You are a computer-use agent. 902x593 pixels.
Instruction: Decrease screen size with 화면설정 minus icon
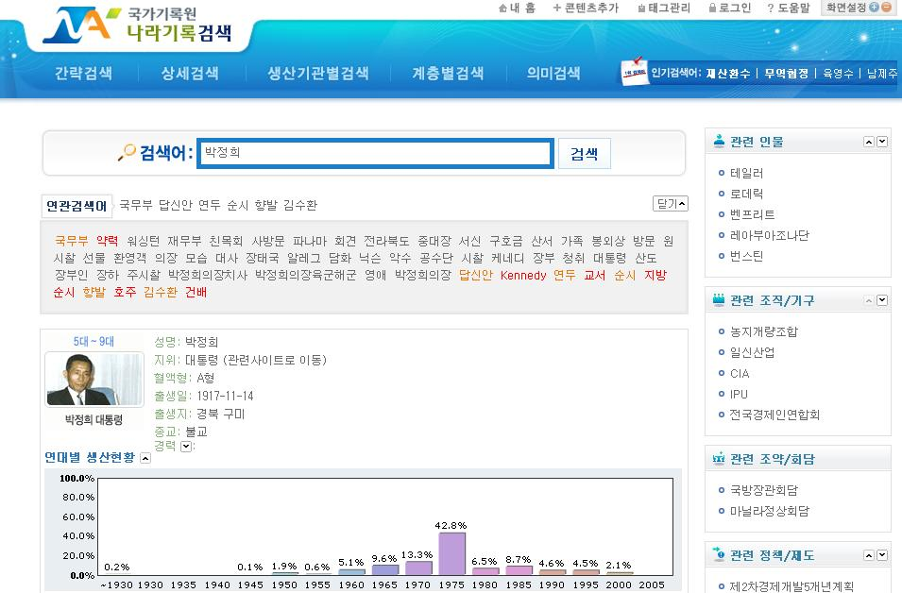886,8
